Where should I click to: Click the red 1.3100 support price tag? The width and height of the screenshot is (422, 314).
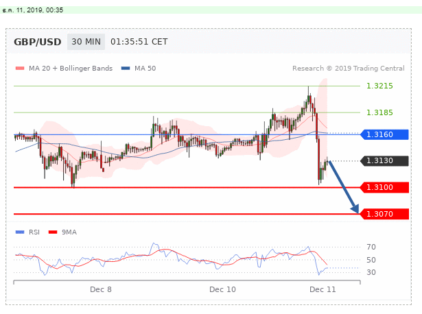(x=384, y=187)
